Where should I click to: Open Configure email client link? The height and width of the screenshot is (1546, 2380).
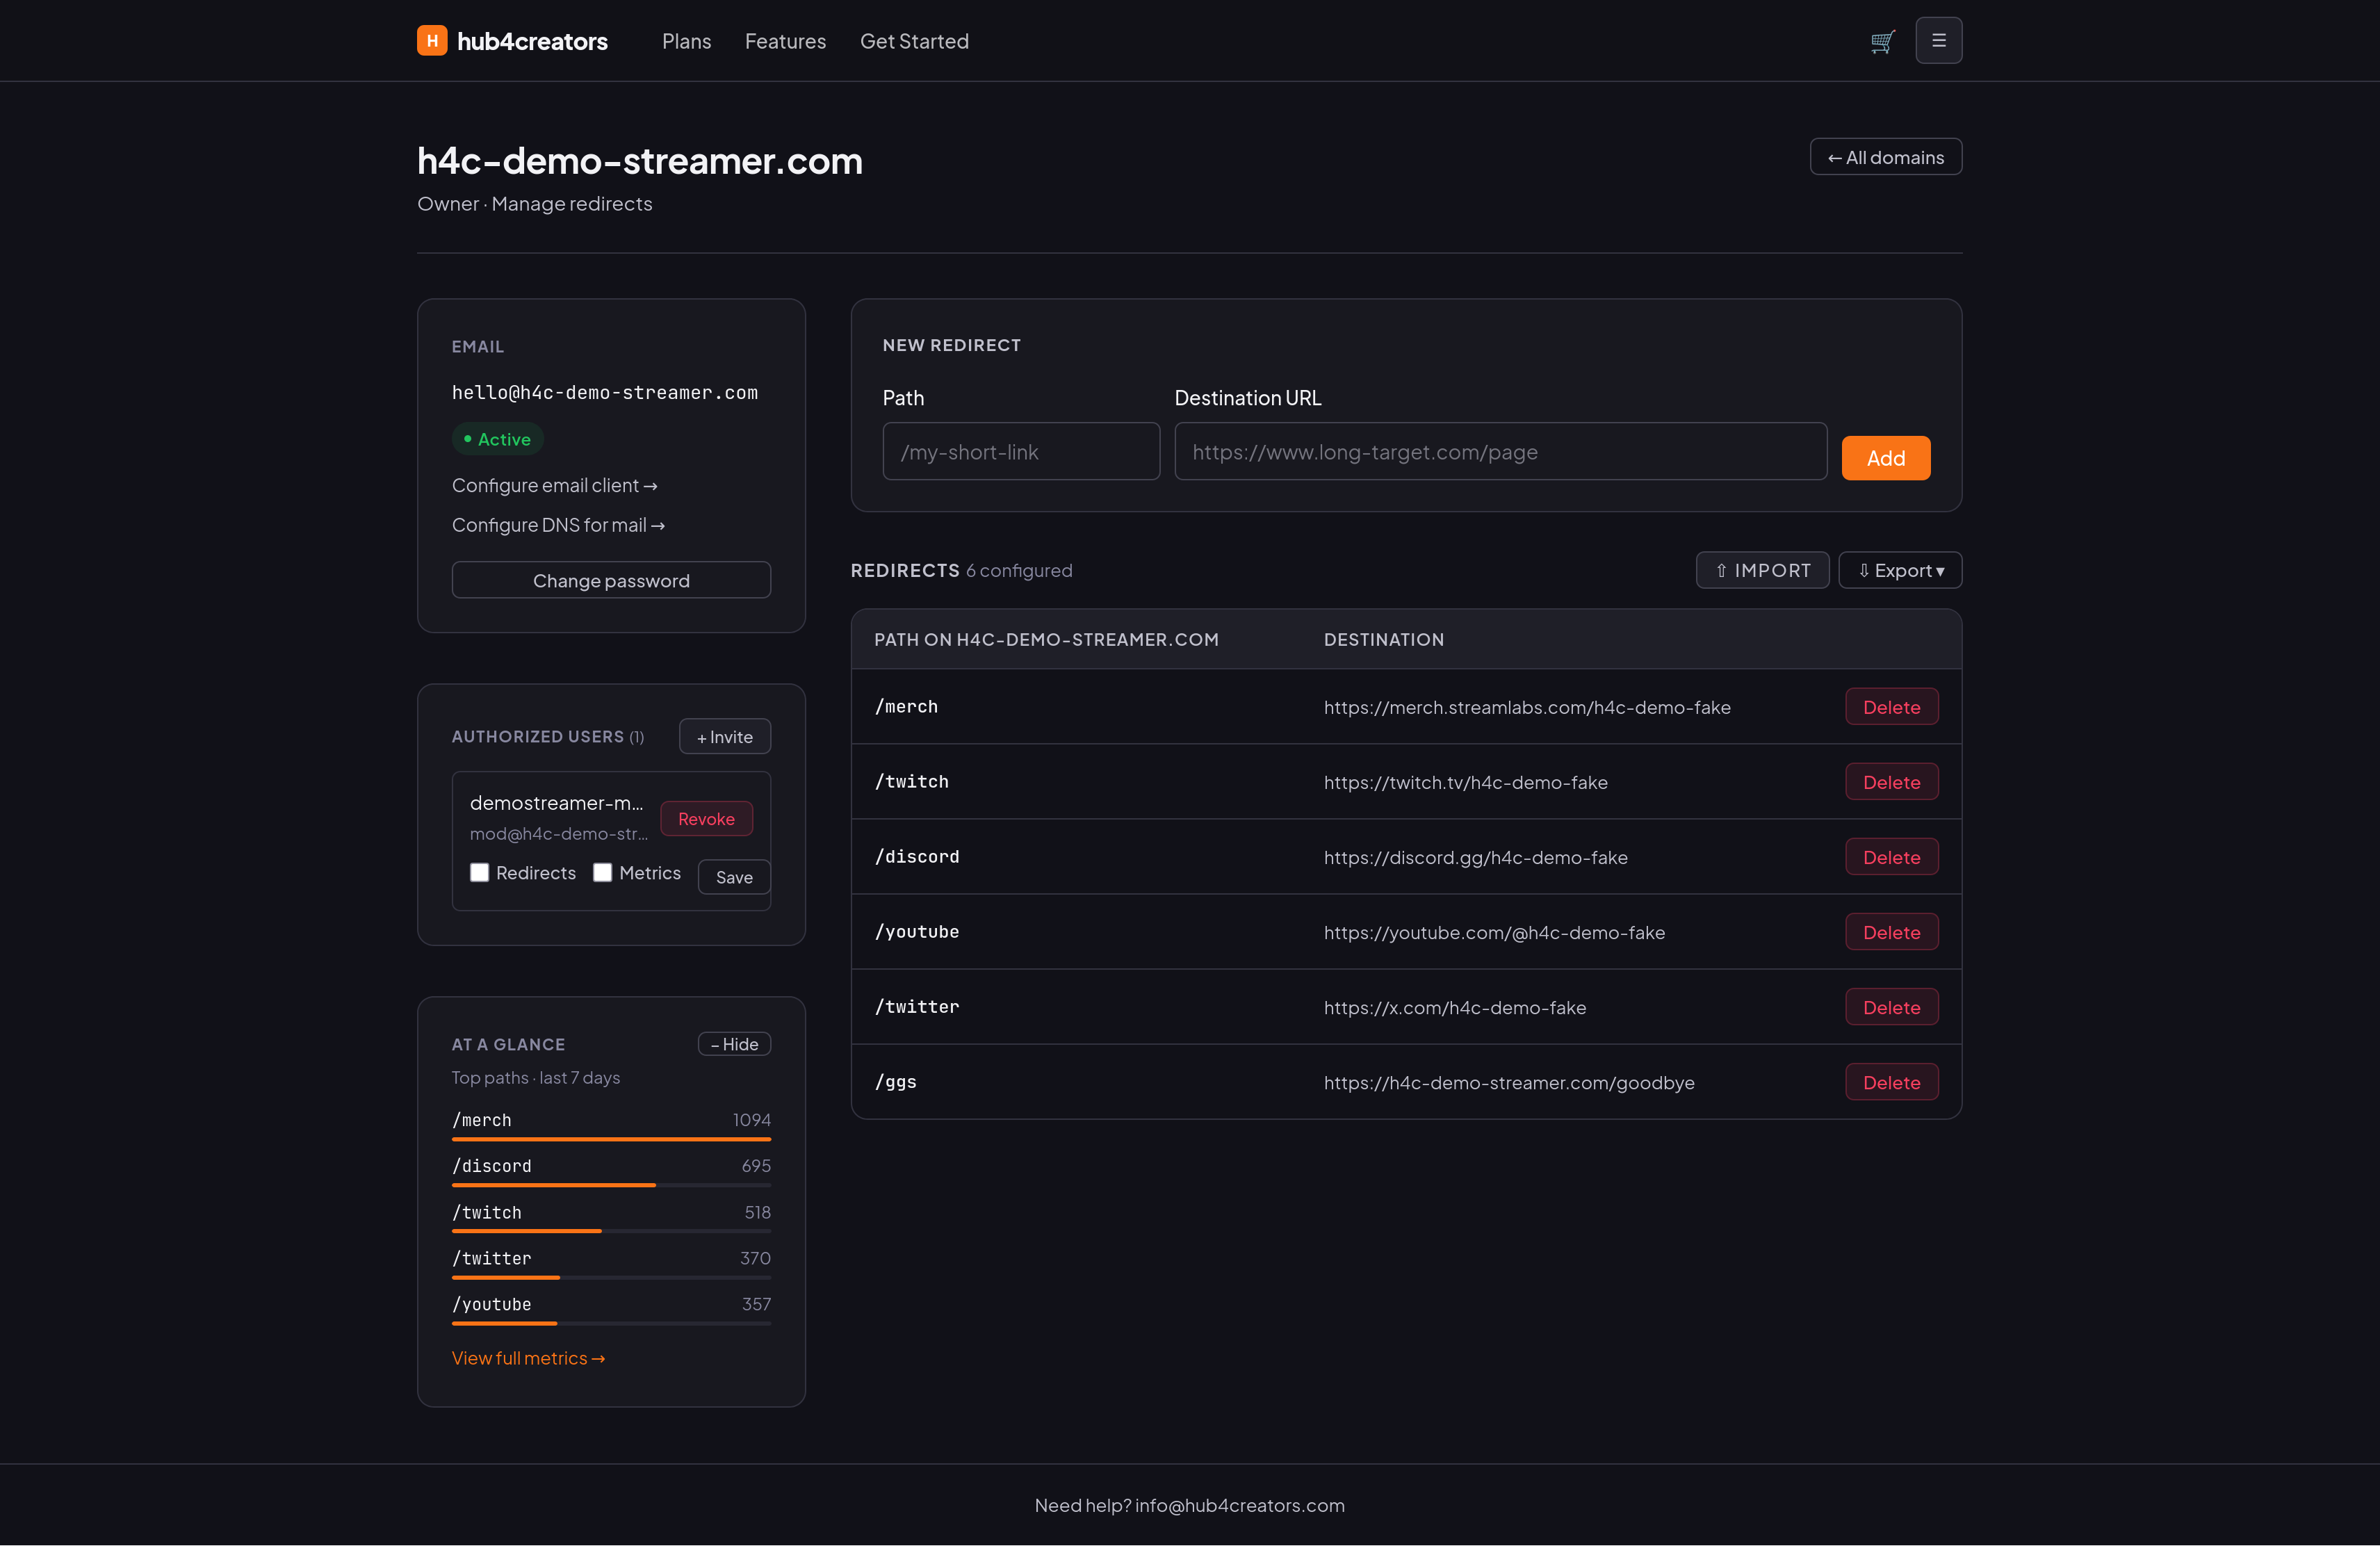tap(554, 485)
